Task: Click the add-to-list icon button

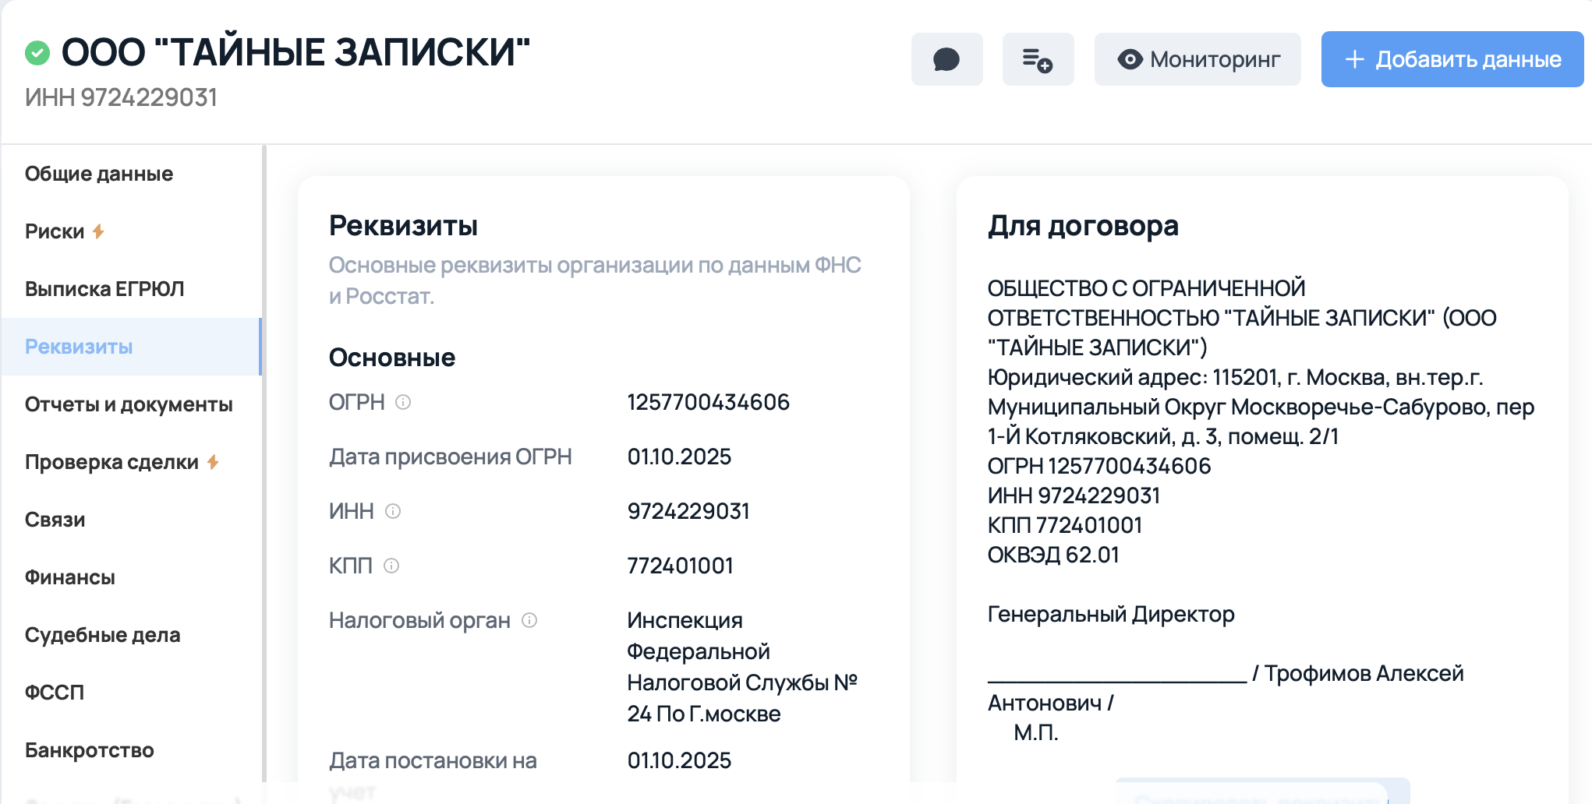Action: click(1038, 59)
